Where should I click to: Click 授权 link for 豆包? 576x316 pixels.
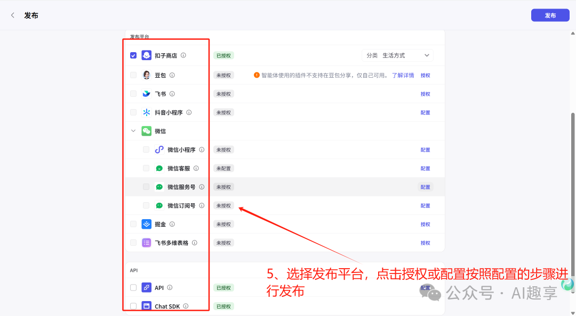click(425, 75)
